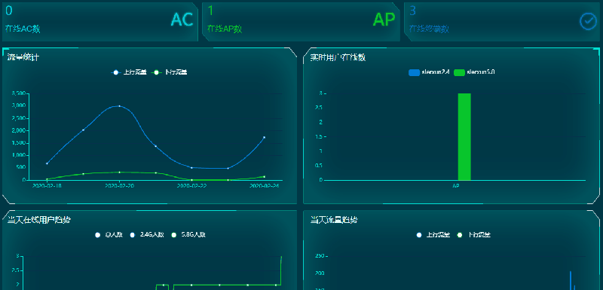Click the online AC count value 0

(x=9, y=11)
